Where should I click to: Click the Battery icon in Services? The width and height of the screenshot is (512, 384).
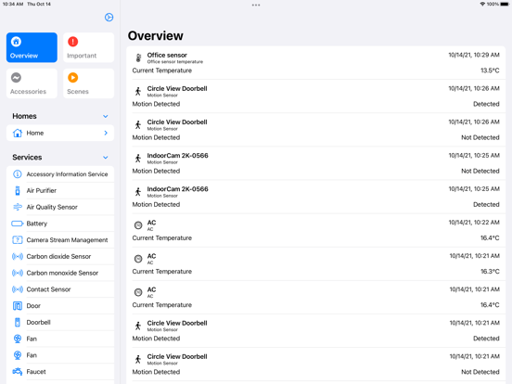[18, 224]
